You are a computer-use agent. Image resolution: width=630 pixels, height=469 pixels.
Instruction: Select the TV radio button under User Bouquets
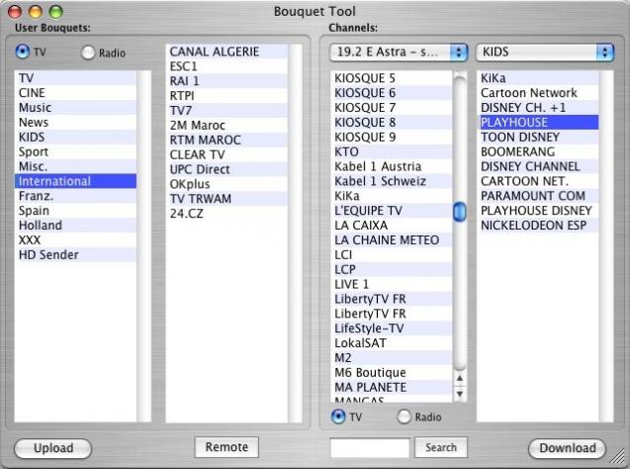coord(23,51)
